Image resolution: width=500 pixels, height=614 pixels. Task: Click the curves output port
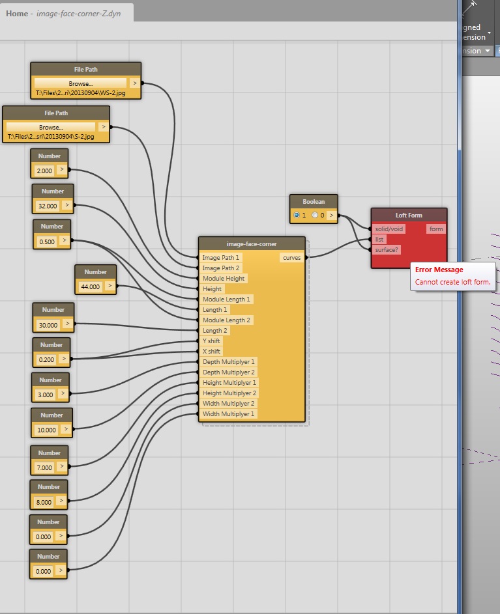[292, 258]
